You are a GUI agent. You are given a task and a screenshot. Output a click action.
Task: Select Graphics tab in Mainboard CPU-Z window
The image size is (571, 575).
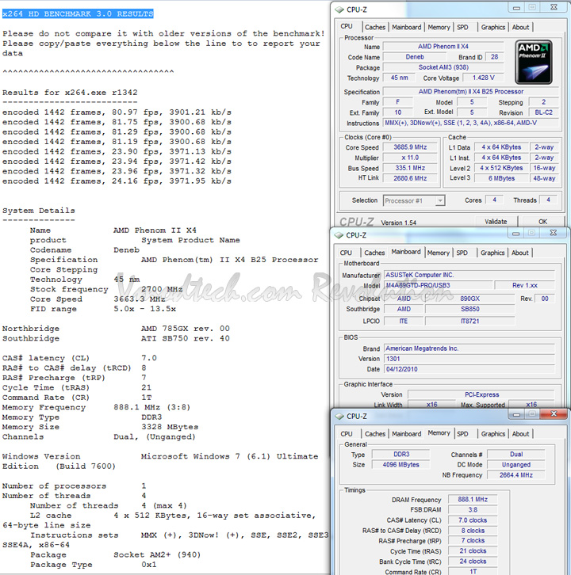pyautogui.click(x=492, y=253)
